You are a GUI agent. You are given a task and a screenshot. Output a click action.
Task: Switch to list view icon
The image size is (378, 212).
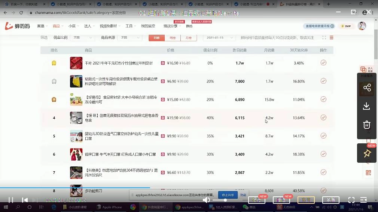coord(332,37)
